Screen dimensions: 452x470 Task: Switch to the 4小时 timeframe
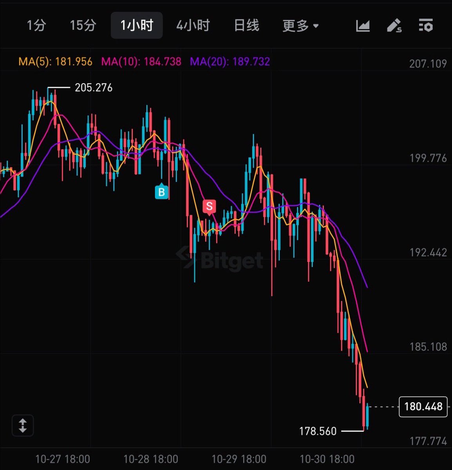pos(193,26)
